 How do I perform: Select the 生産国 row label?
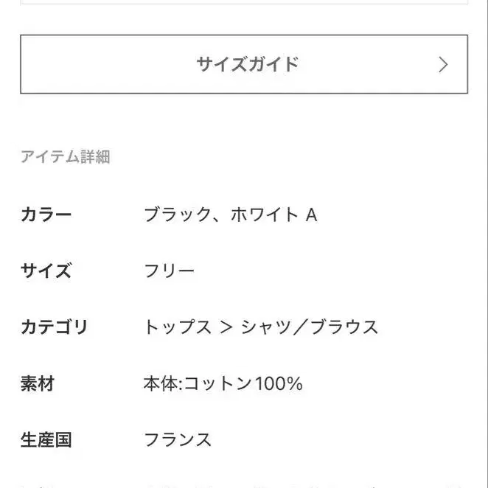[46, 441]
